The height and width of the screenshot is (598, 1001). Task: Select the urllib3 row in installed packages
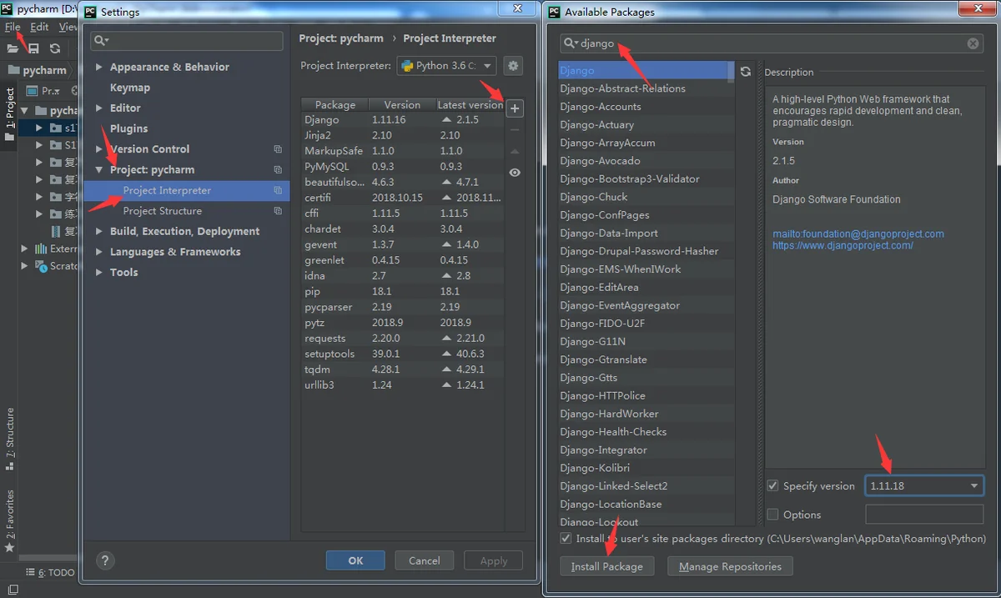[403, 385]
